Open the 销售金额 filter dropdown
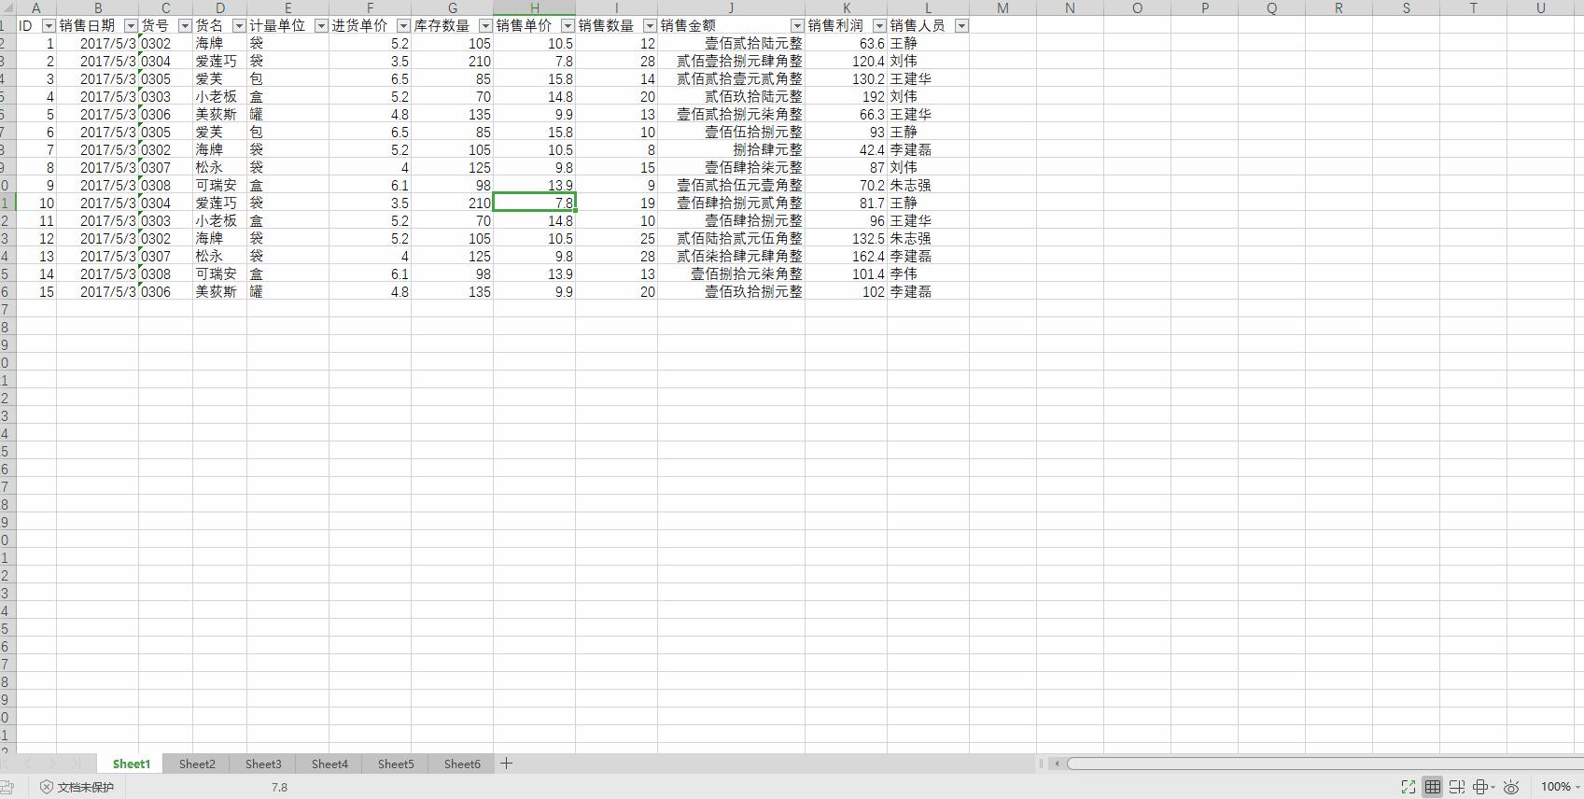This screenshot has width=1584, height=799. coord(797,26)
